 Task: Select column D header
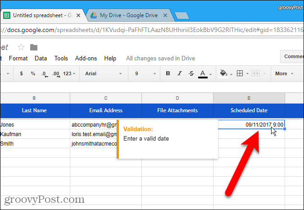point(177,98)
